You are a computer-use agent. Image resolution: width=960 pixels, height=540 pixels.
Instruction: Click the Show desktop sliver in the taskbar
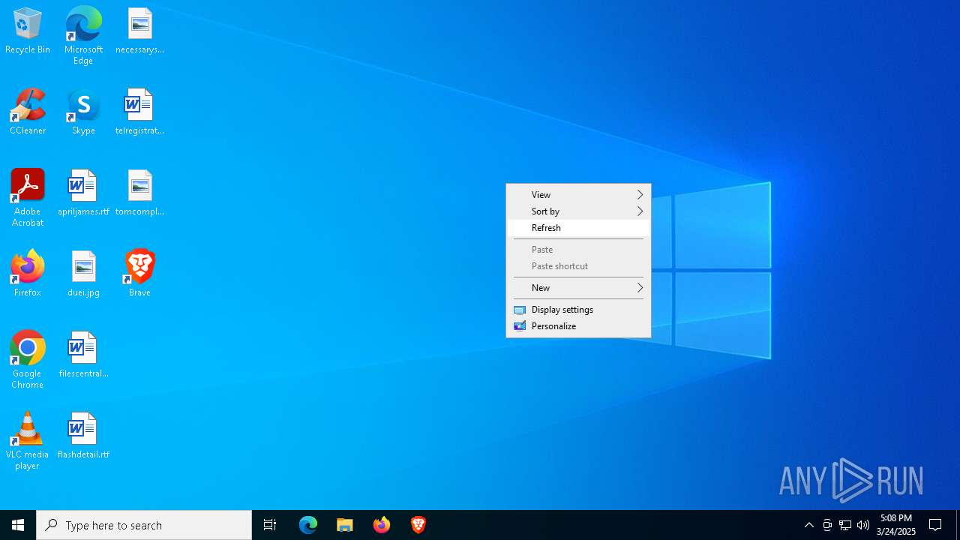[958, 525]
